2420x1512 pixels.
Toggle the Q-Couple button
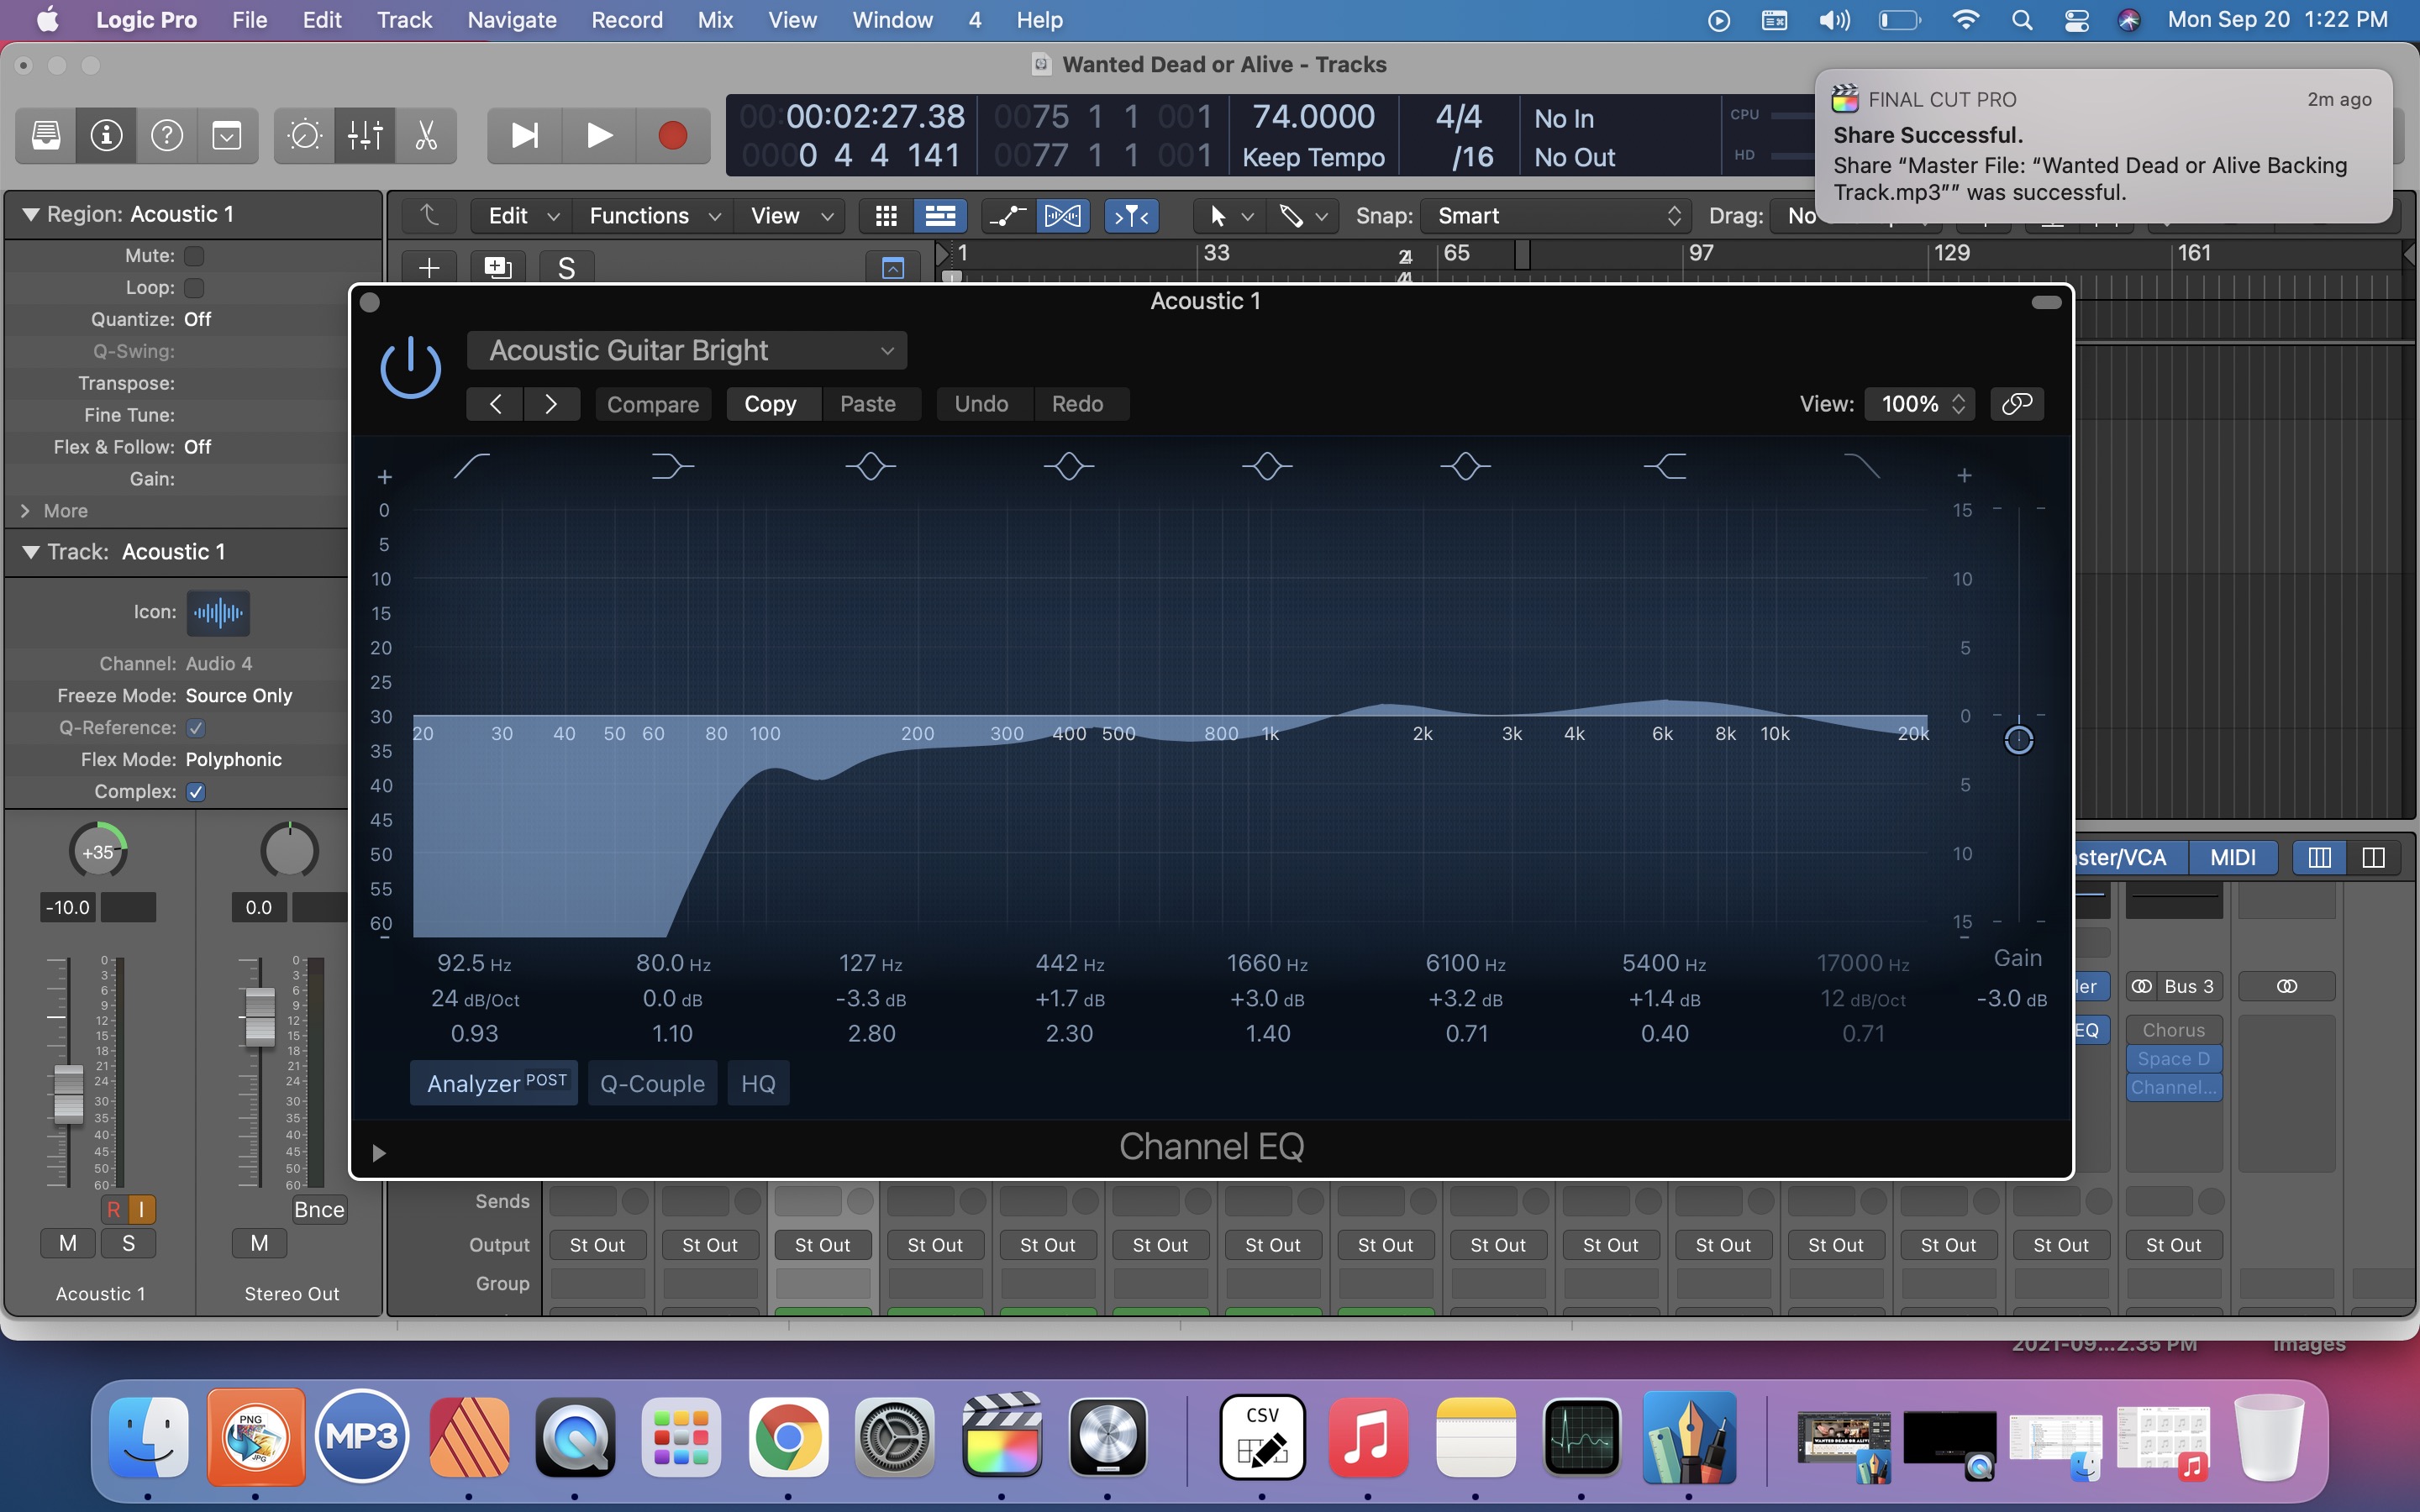tap(652, 1083)
